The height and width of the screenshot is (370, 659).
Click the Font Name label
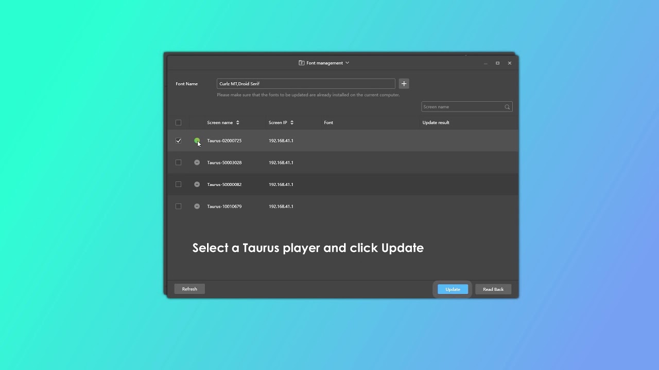pos(186,84)
